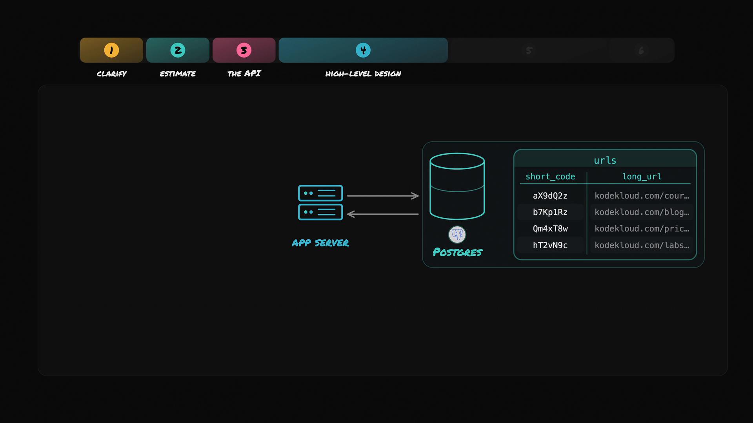Select the b7Kp1Rz short code cell
The image size is (753, 423).
pyautogui.click(x=550, y=212)
